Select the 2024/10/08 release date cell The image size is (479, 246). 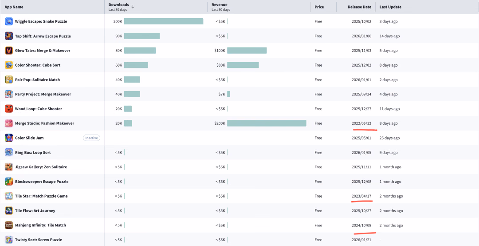tap(361, 225)
